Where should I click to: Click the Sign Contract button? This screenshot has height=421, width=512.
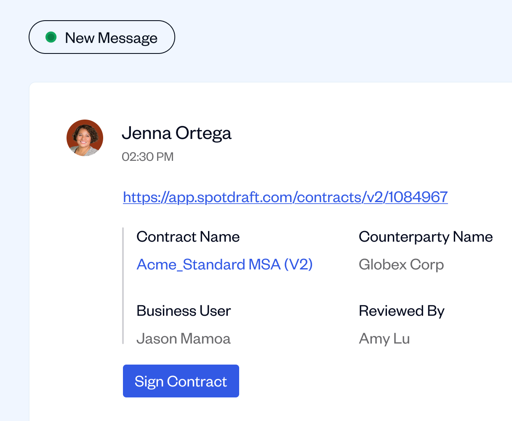pos(181,381)
